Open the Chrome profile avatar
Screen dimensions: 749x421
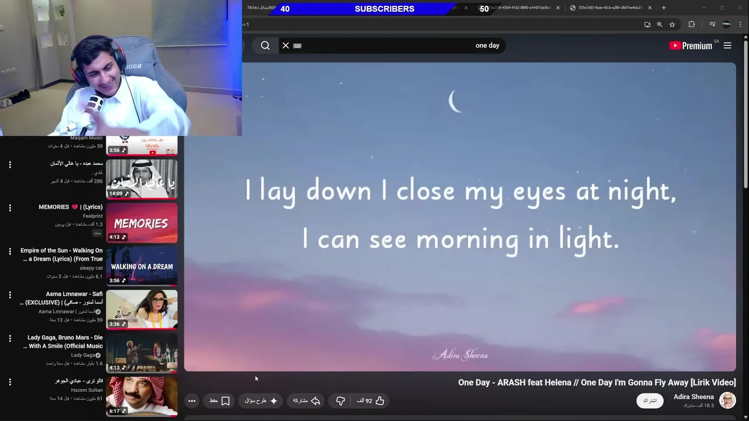tap(726, 25)
